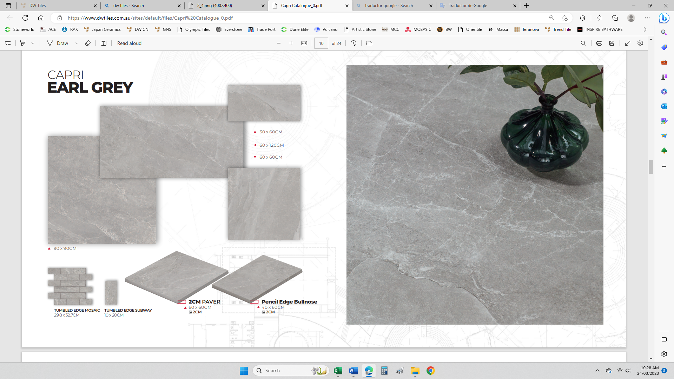
Task: Select the Highlight tool in PDF toolbar
Action: click(23, 43)
